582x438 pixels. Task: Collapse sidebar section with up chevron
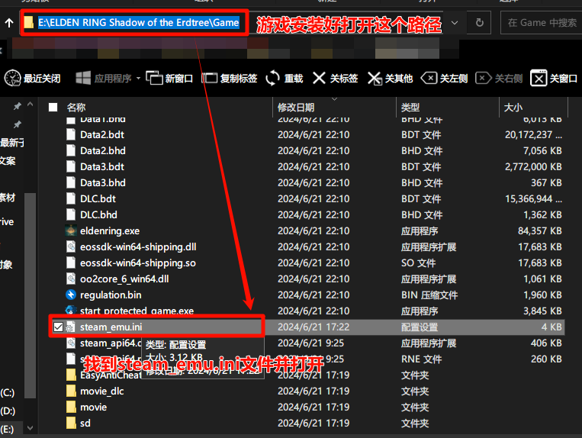[30, 105]
